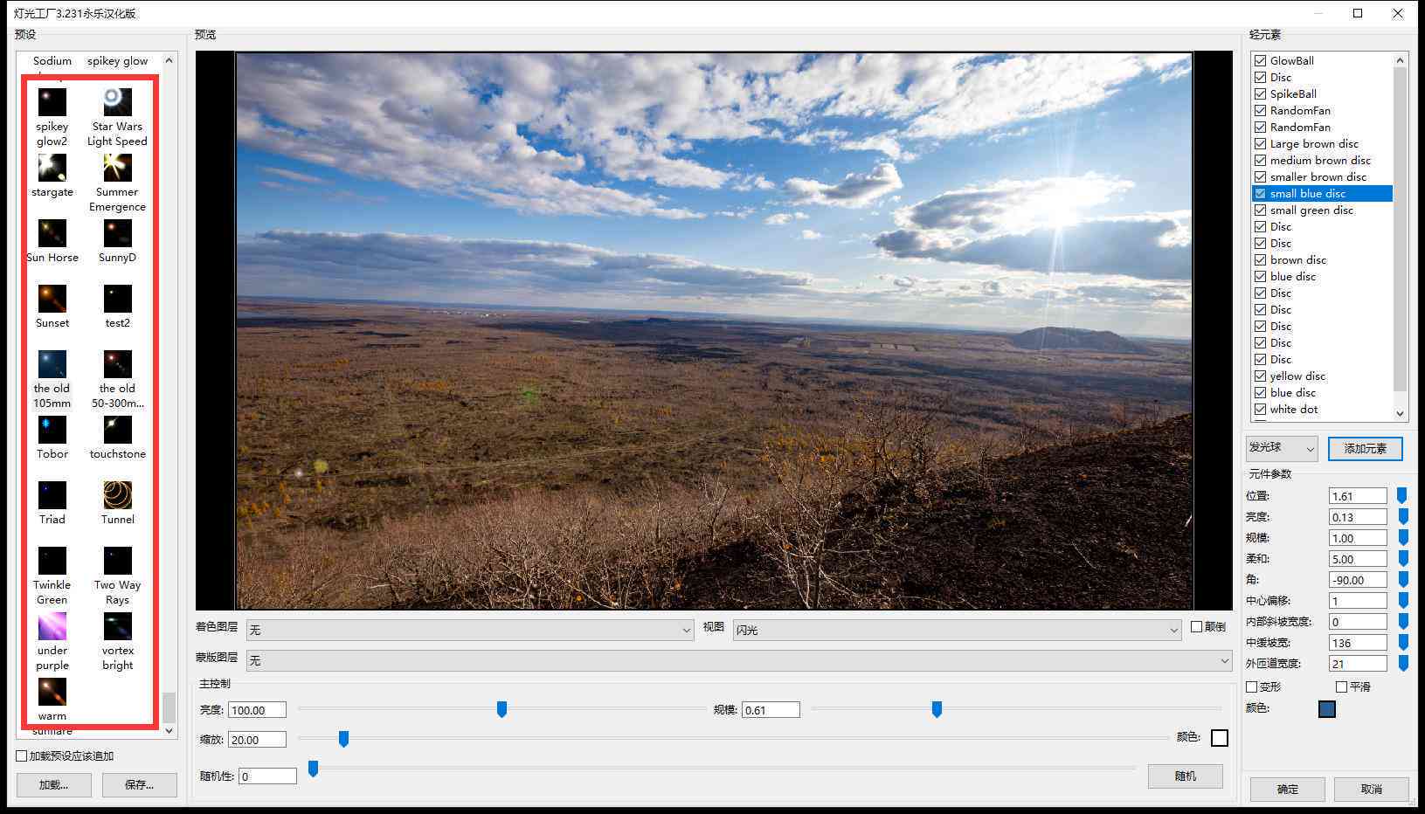
Task: Choose the Tunnel preset thumbnail
Action: click(117, 495)
